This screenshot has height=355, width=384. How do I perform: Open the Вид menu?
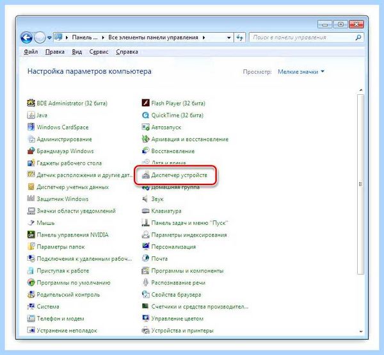(x=77, y=52)
